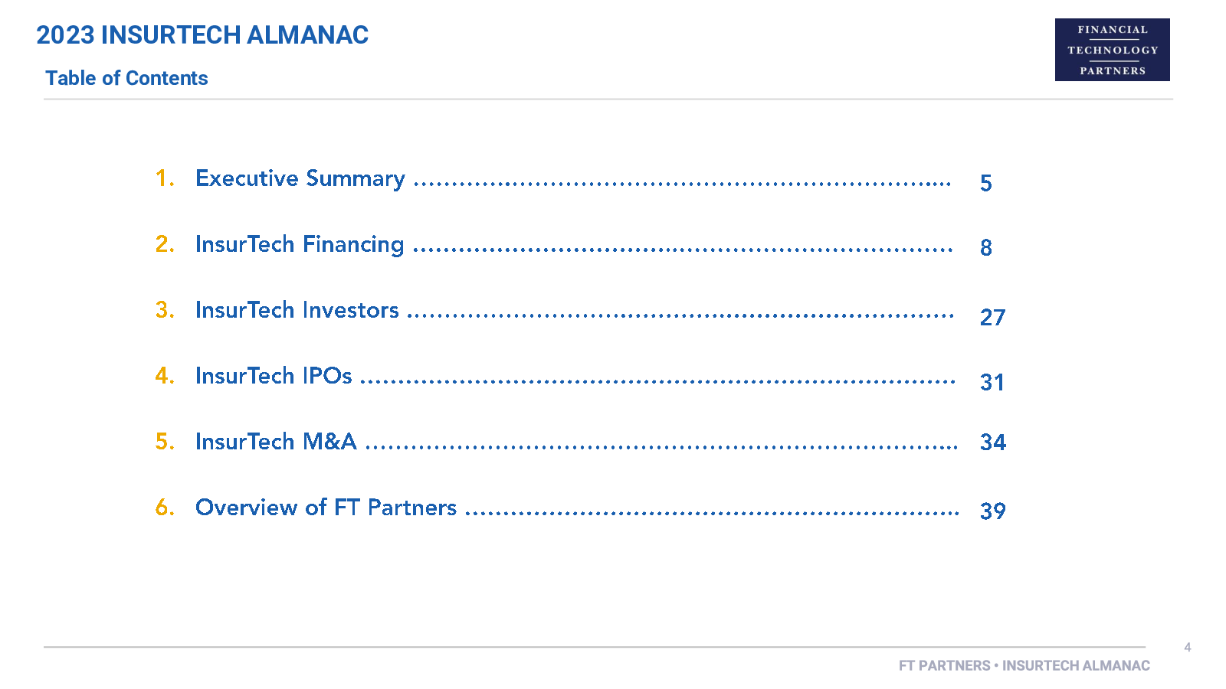Go to InsurTech Investors section

297,310
